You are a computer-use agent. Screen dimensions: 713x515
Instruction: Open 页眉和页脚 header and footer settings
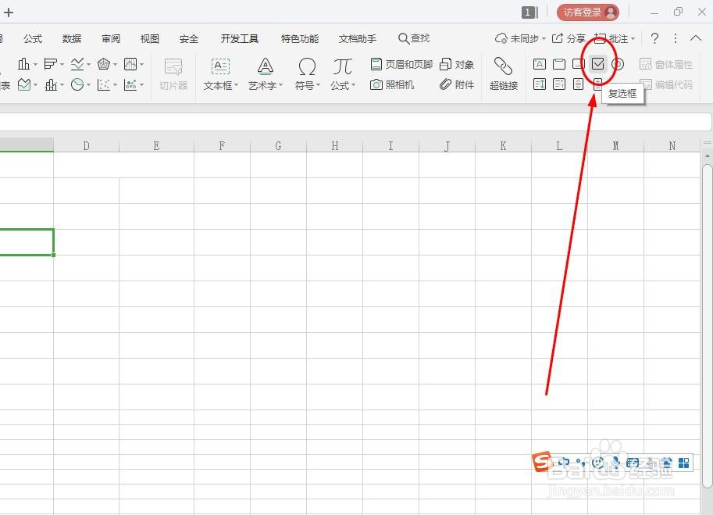tap(401, 64)
